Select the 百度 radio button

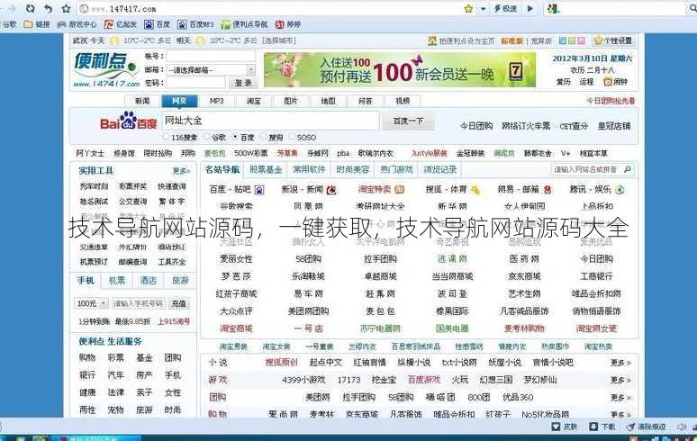pos(236,137)
